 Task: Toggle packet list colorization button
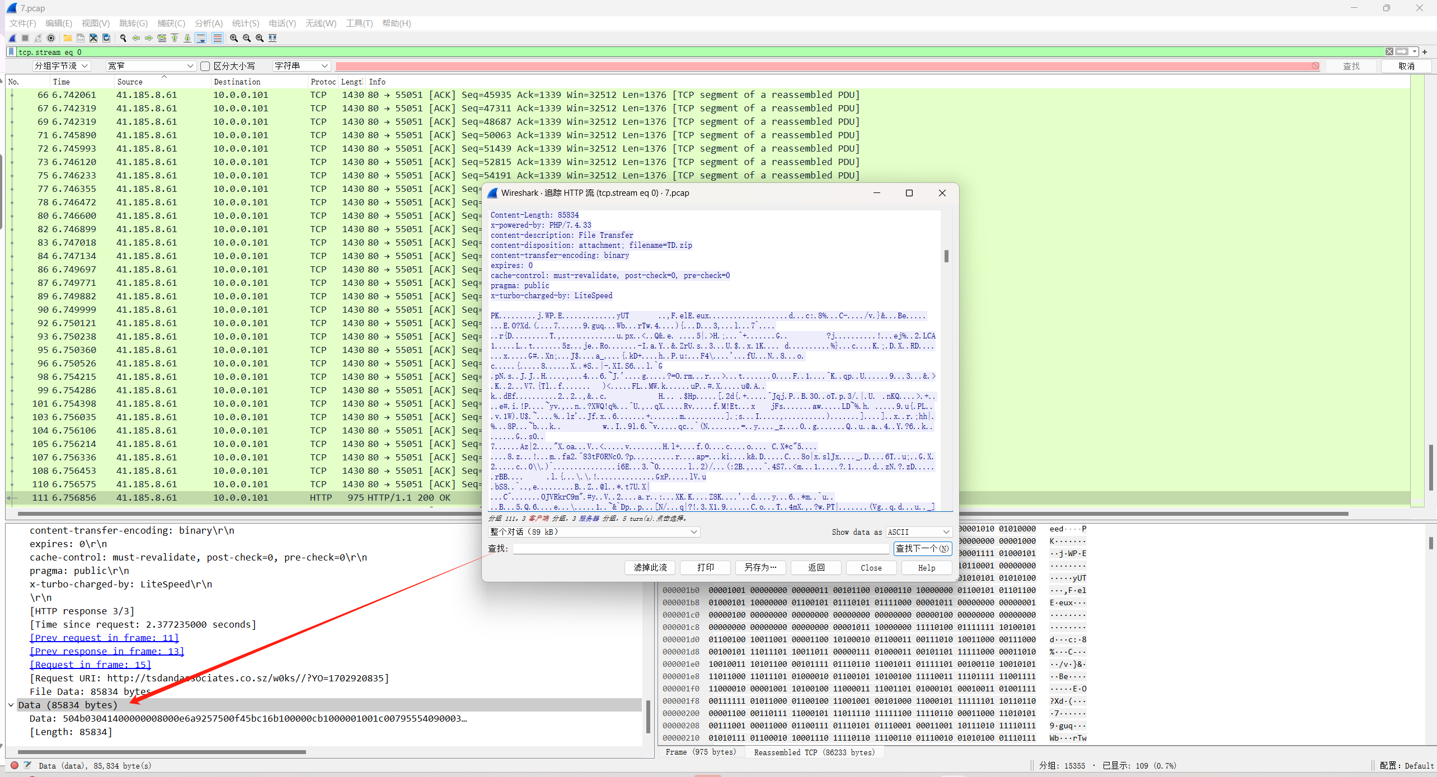click(x=217, y=38)
